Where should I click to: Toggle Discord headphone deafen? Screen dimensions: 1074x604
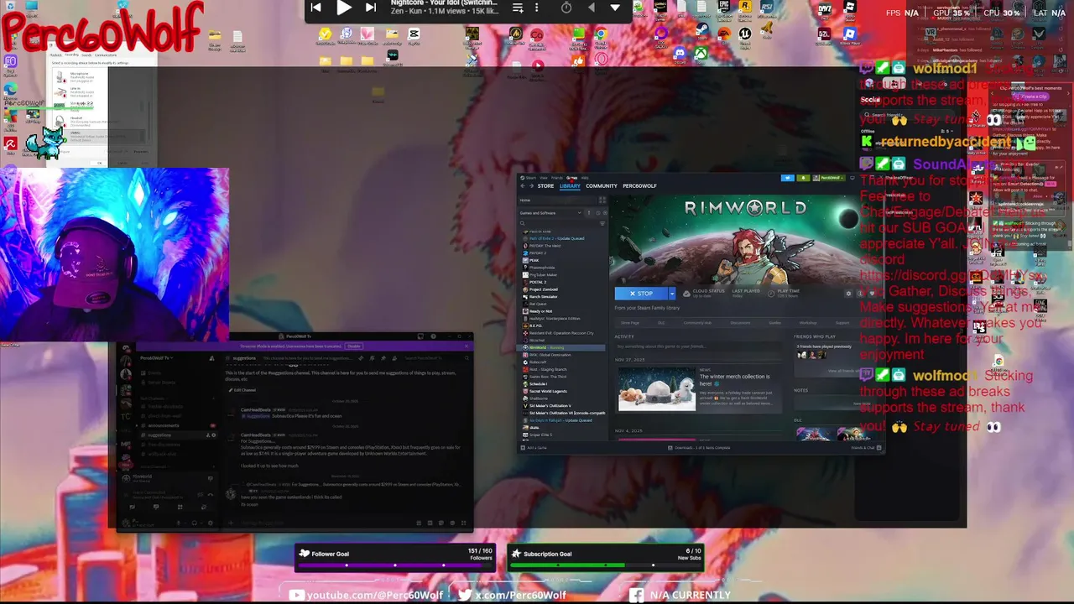click(x=194, y=523)
